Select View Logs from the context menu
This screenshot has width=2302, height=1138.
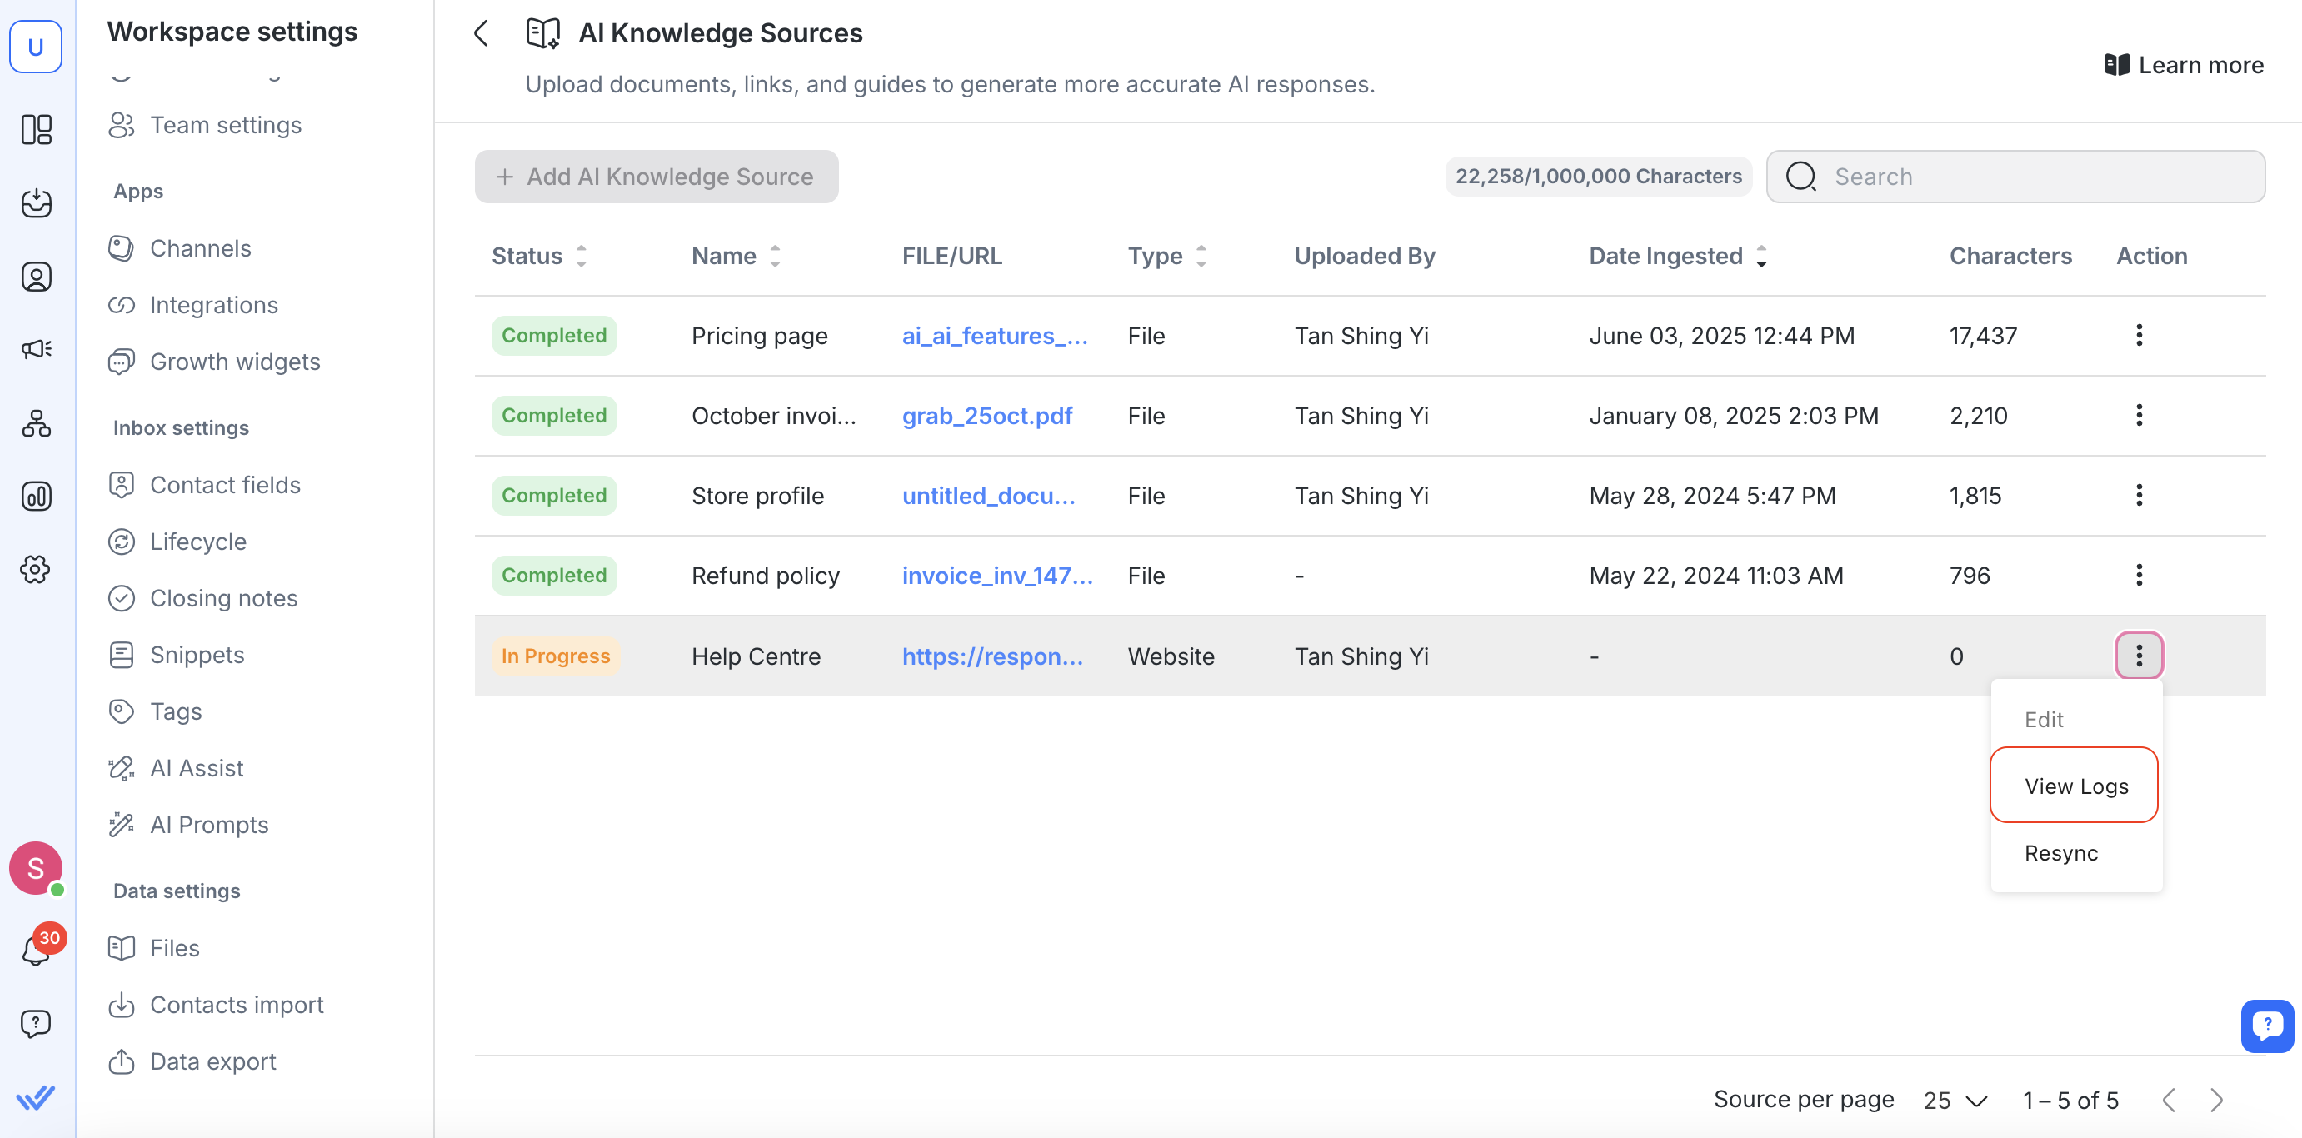pos(2075,786)
